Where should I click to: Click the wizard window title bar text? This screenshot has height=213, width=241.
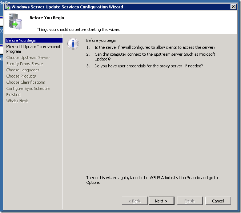(67, 7)
